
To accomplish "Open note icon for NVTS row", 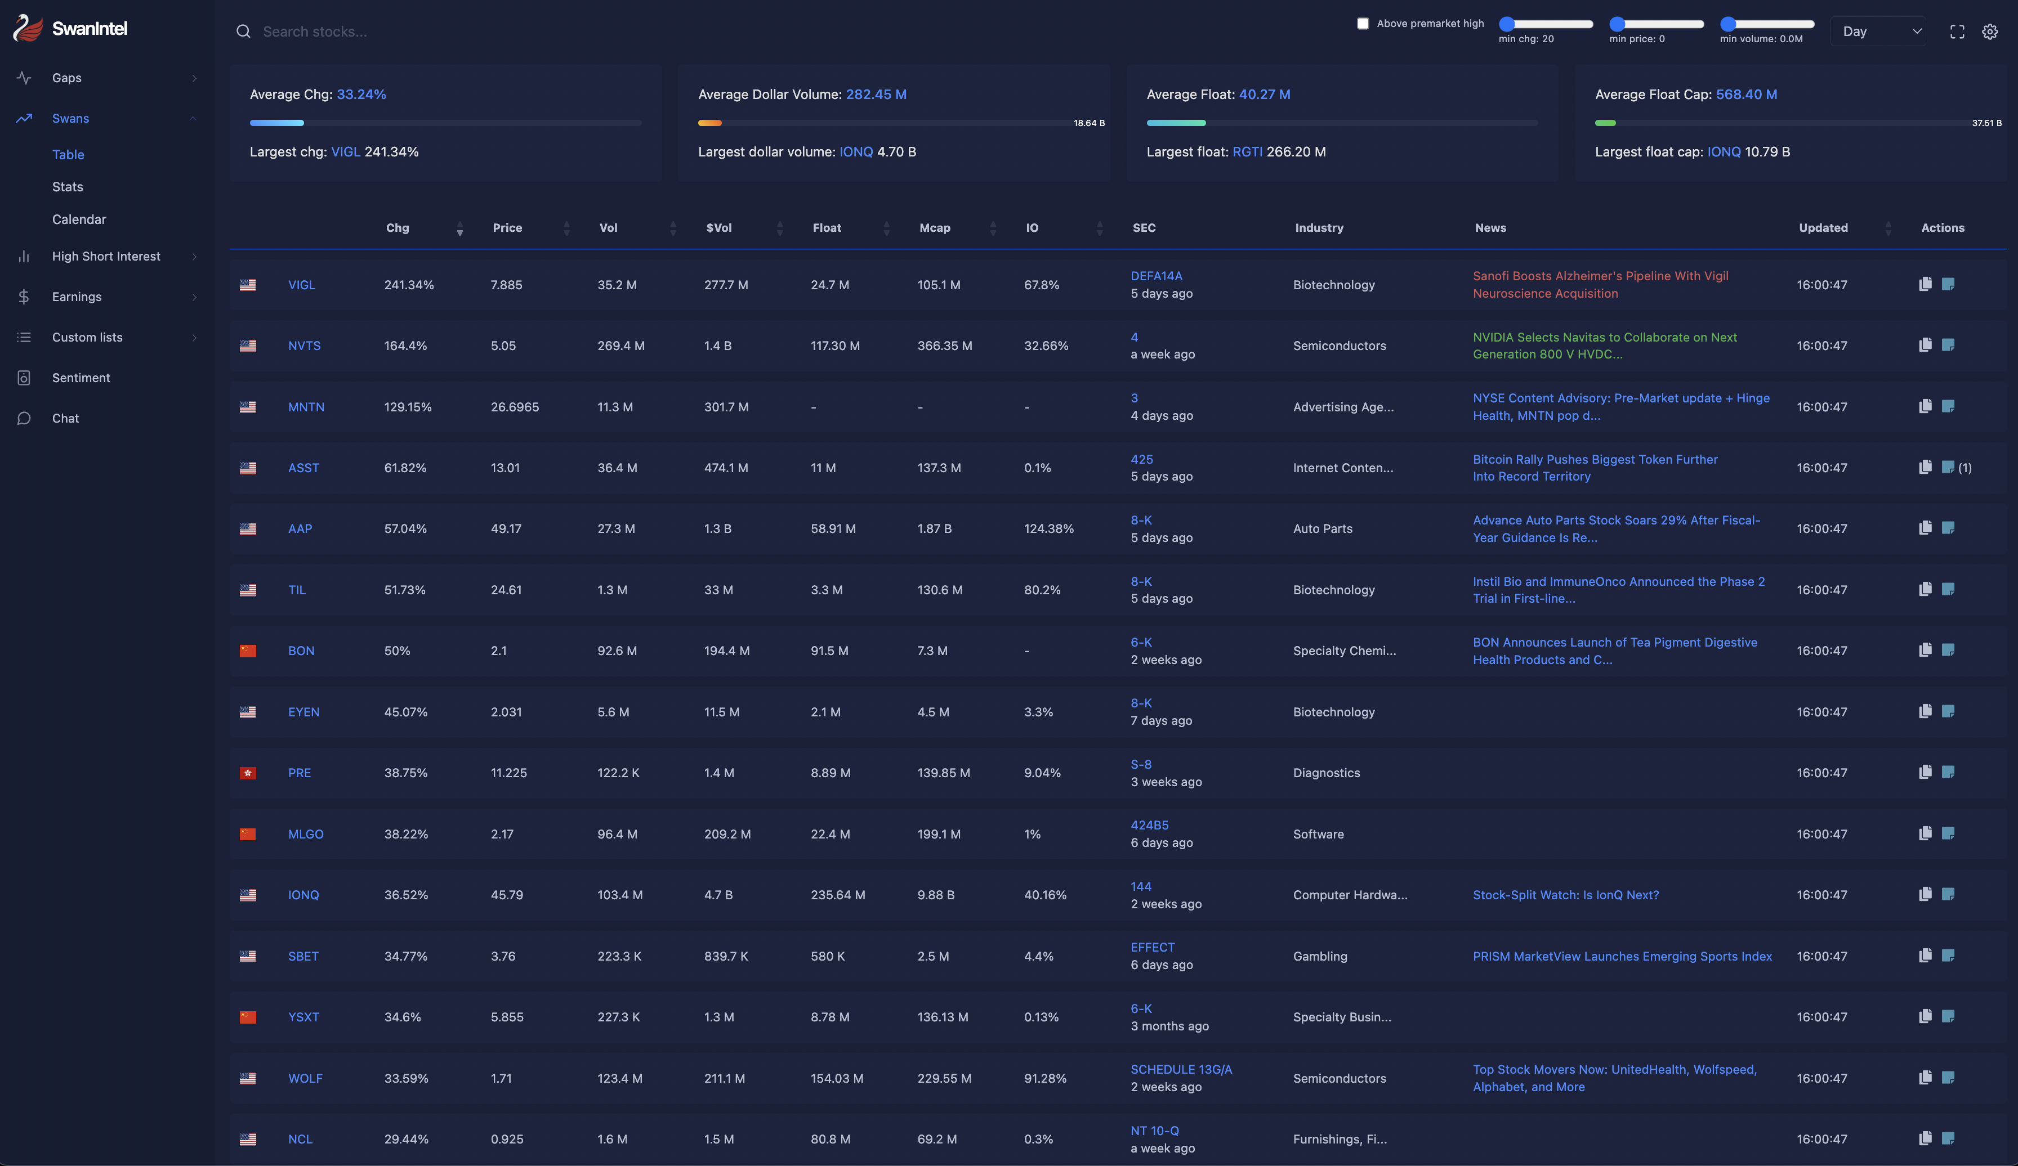I will click(x=1948, y=345).
